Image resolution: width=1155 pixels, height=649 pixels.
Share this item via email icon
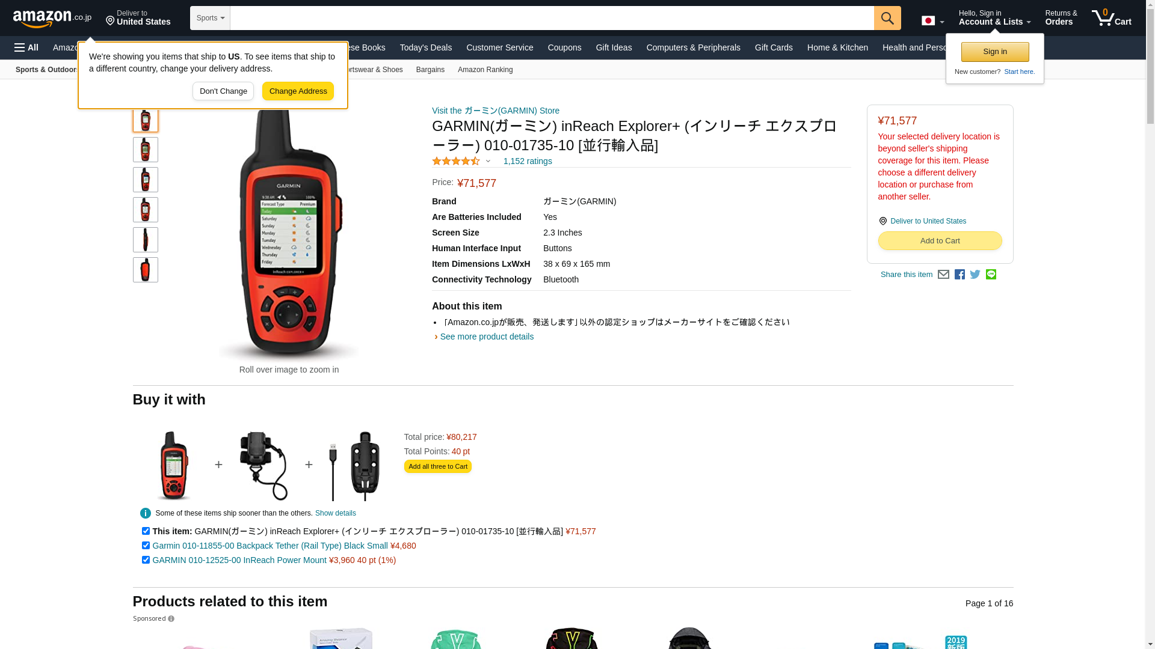(943, 275)
